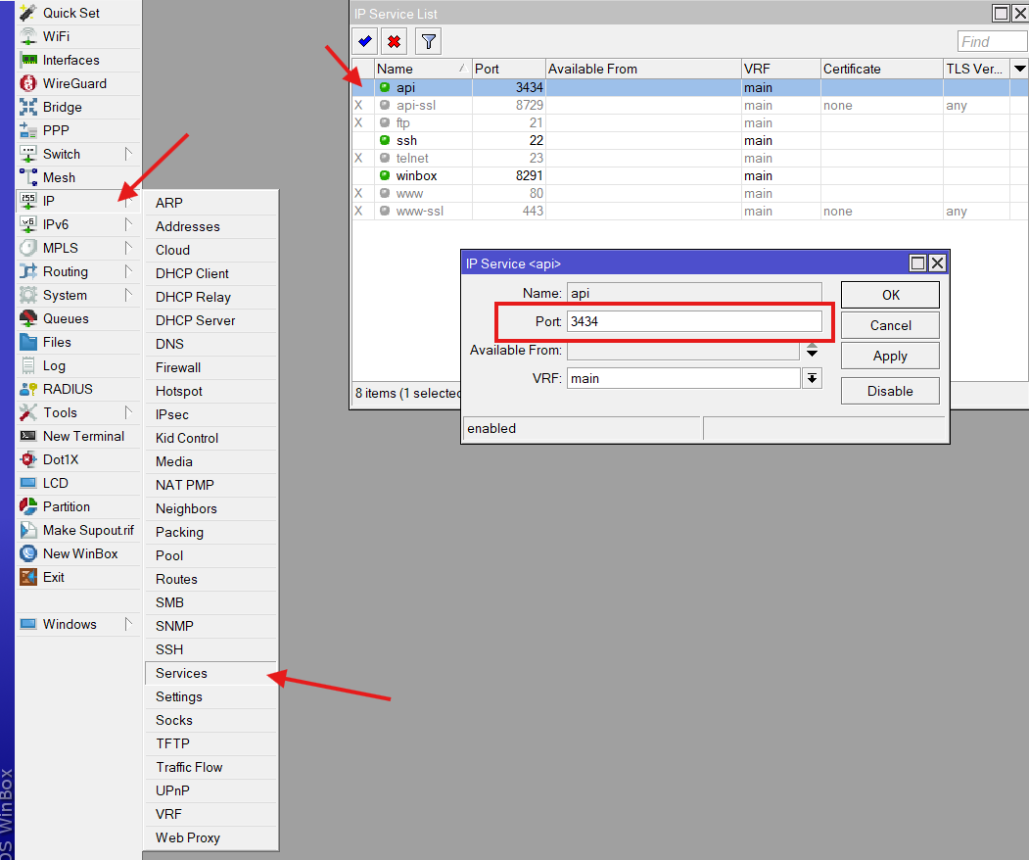Open the VRF dropdown in api dialog

point(812,378)
